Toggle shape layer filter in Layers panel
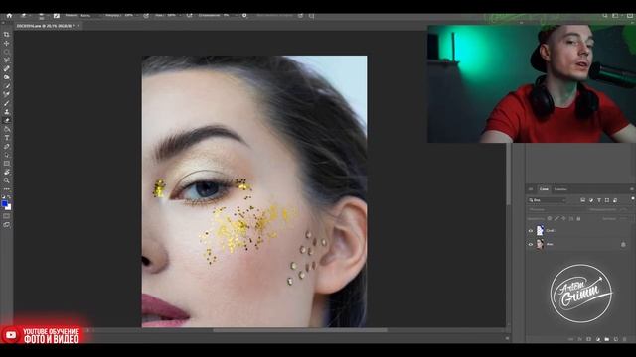Image resolution: width=636 pixels, height=357 pixels. pyautogui.click(x=607, y=200)
